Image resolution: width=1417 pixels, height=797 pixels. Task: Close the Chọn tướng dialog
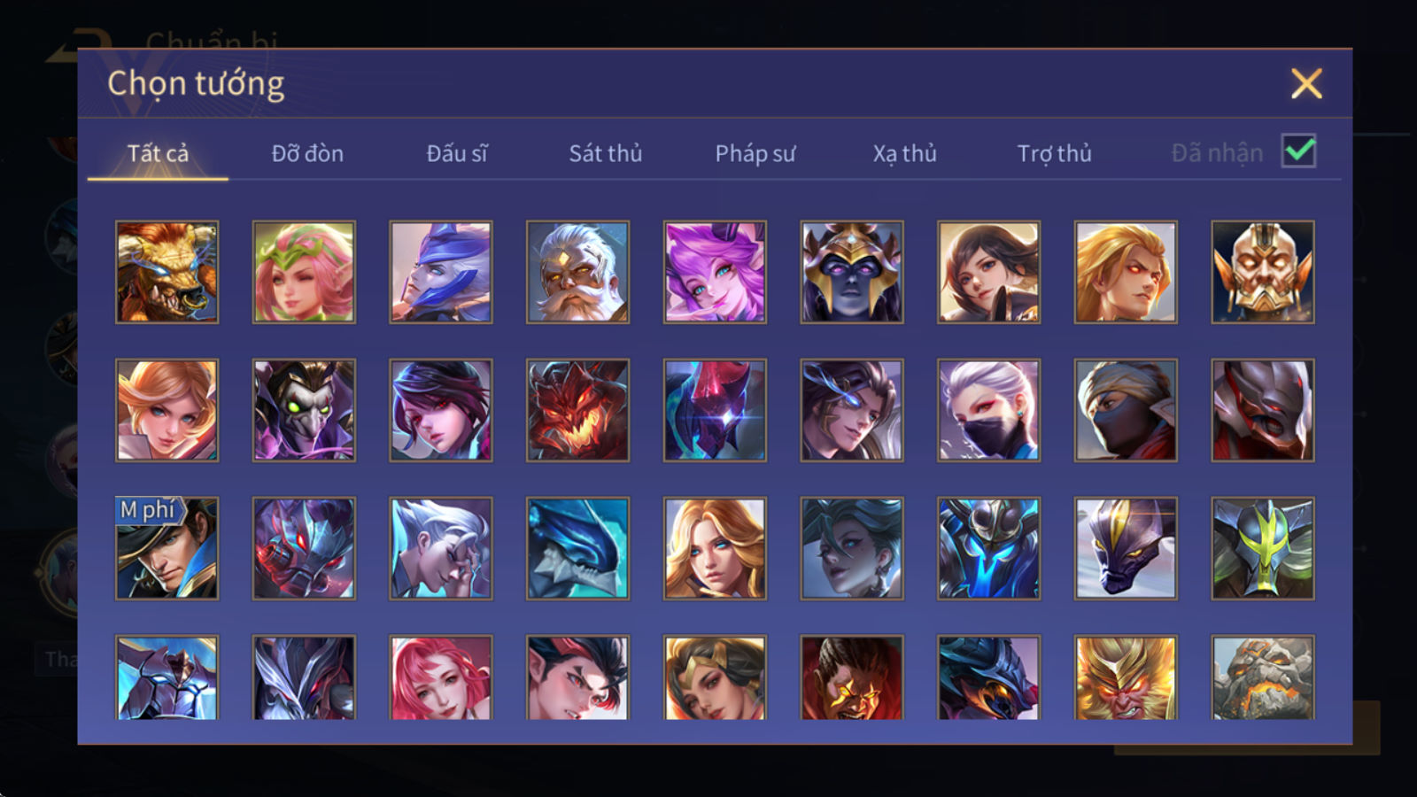pos(1306,84)
